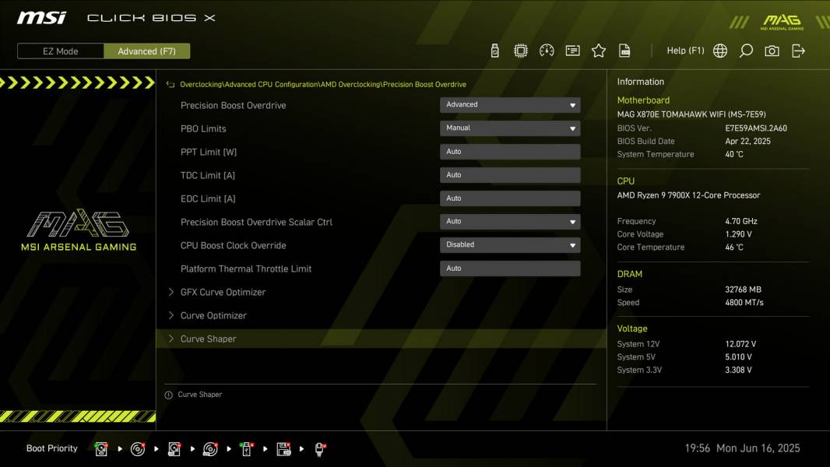Click 'AMD Ryzen 9 7900X 12-Core Processor'

(x=688, y=195)
